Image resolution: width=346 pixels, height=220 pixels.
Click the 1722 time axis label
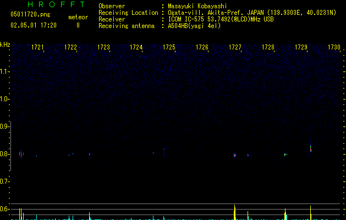click(70, 47)
